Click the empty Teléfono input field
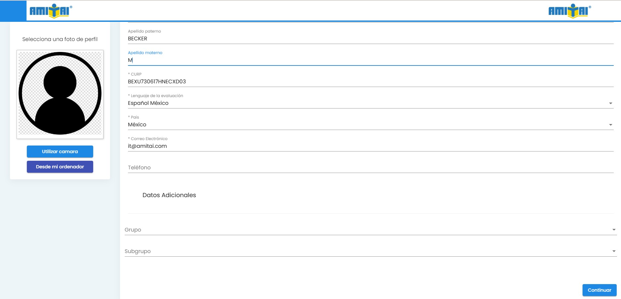Image resolution: width=621 pixels, height=299 pixels. pos(365,168)
